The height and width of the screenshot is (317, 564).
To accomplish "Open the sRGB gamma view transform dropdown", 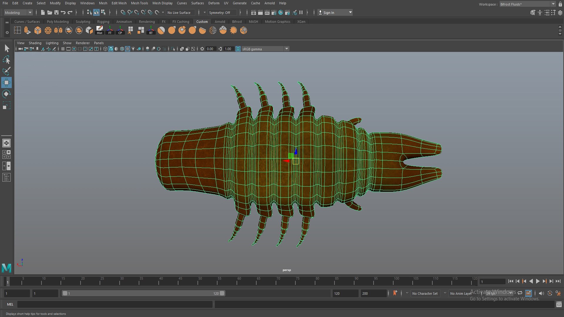I will click(x=265, y=49).
